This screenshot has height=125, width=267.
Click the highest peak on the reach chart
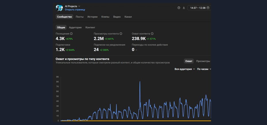coord(140,82)
